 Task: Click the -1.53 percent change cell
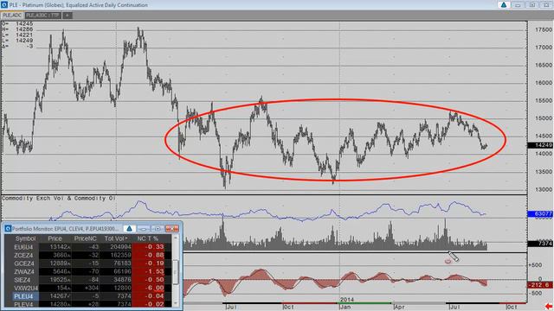click(148, 271)
